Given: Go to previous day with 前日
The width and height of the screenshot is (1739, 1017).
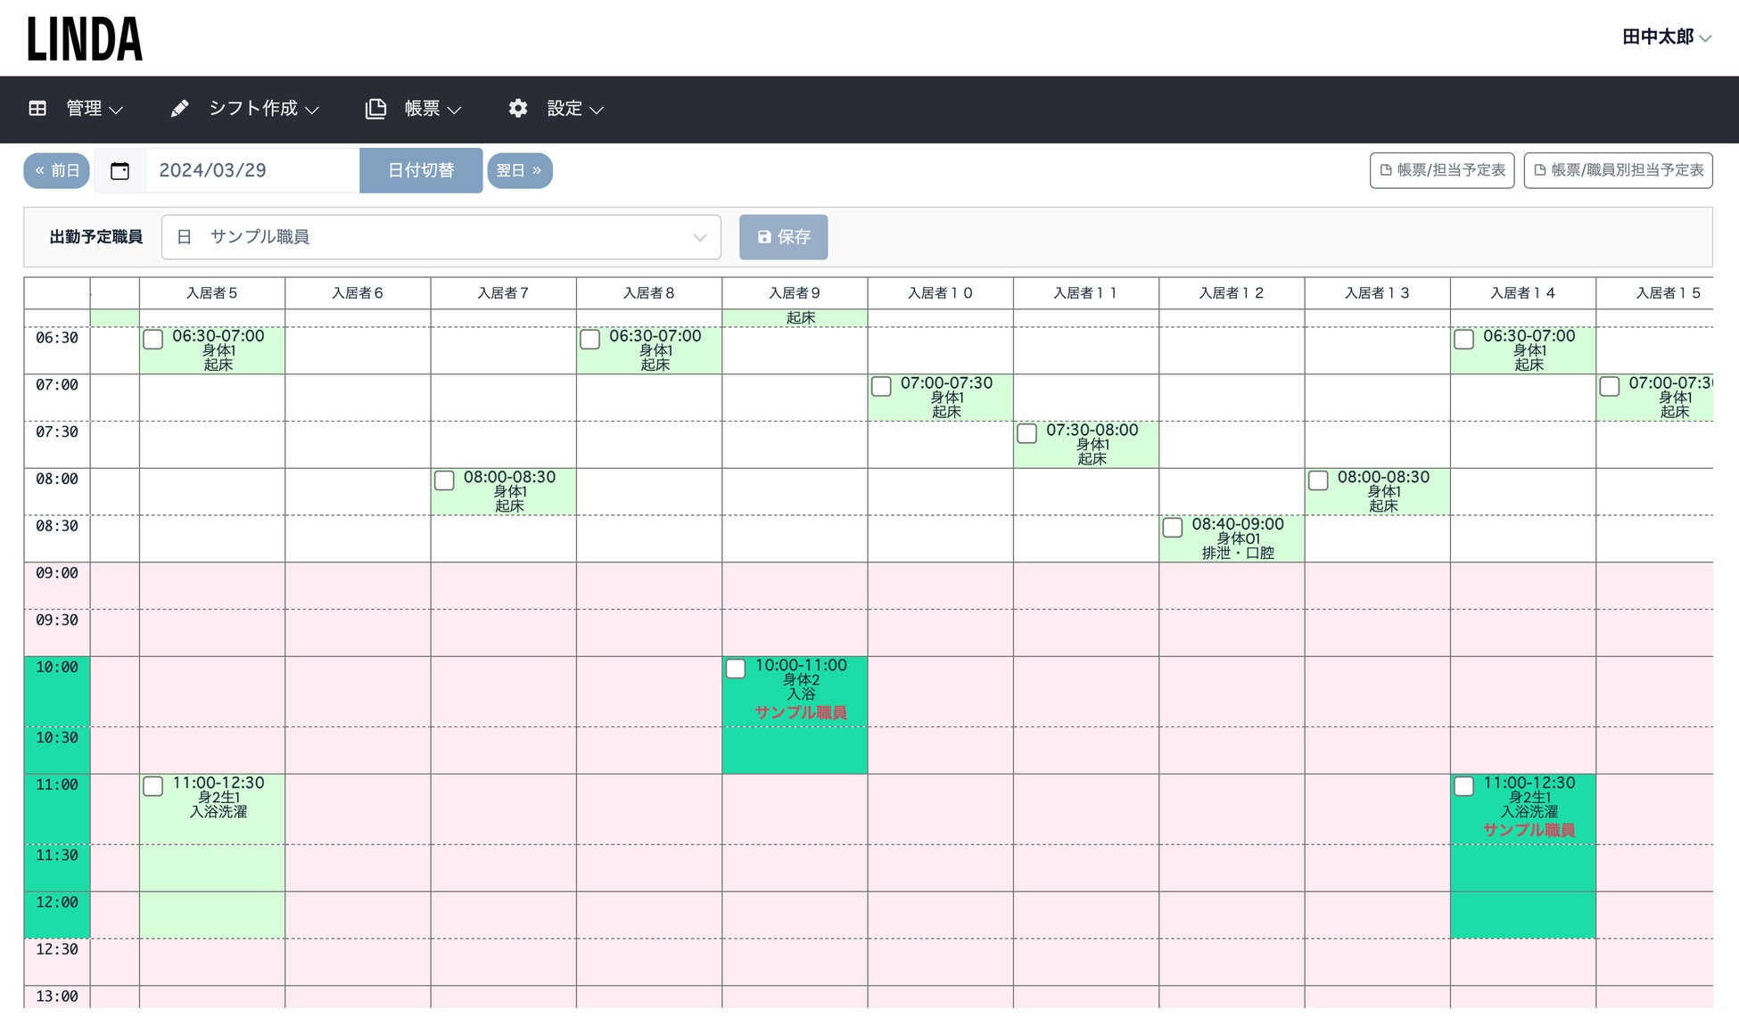Looking at the screenshot, I should click(56, 171).
